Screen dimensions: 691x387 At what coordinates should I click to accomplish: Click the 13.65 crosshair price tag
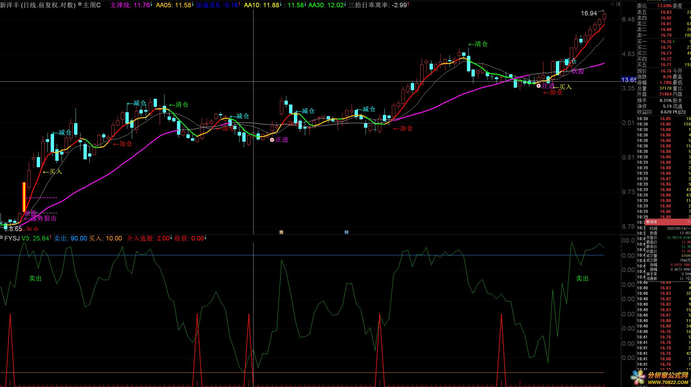(x=629, y=80)
